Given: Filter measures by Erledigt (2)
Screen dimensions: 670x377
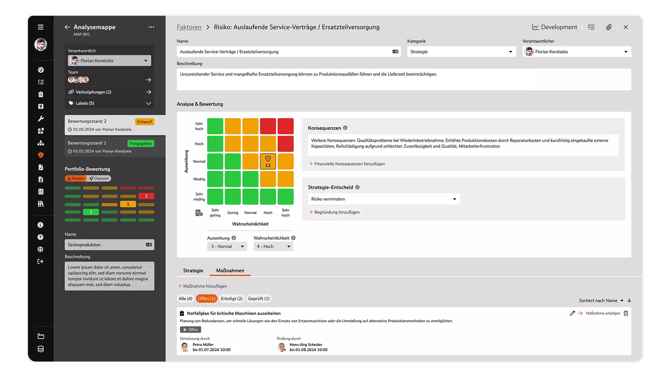Looking at the screenshot, I should pos(232,298).
